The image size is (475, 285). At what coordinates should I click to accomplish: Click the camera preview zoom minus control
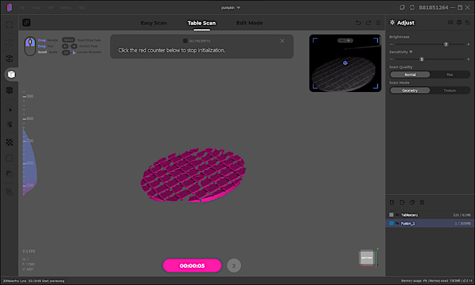[342, 40]
